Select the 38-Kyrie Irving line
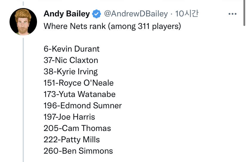The height and width of the screenshot is (162, 247). click(x=70, y=71)
